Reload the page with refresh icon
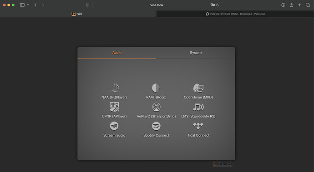 coord(218,5)
